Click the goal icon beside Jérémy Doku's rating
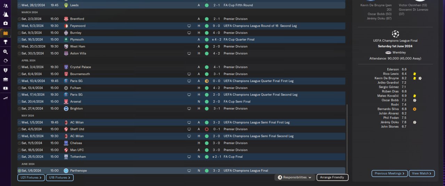 (x=414, y=122)
